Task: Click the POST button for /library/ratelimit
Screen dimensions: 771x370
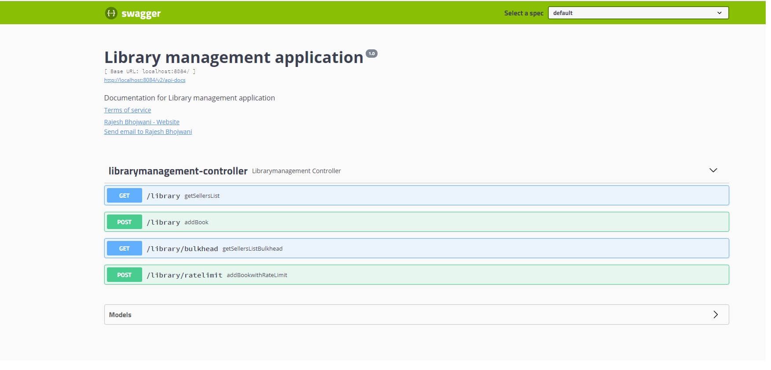Action: [125, 275]
